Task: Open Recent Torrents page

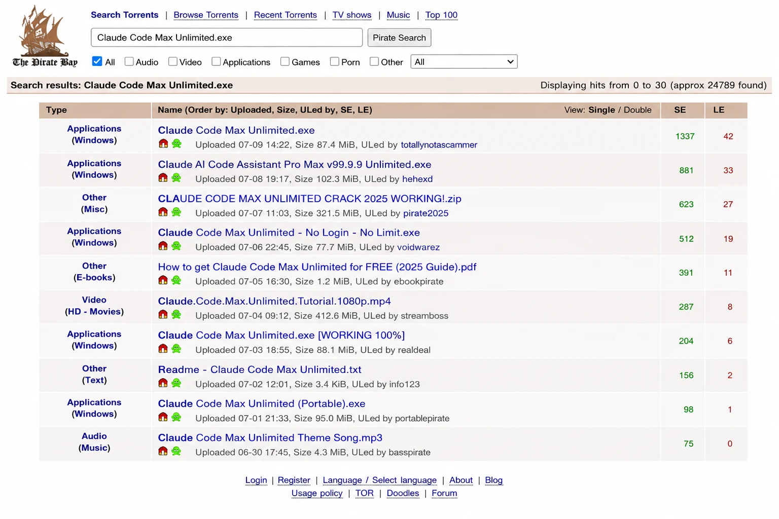Action: (x=286, y=15)
